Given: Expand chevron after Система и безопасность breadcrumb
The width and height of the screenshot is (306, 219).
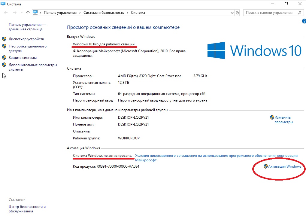Looking at the screenshot, I should coord(127,13).
